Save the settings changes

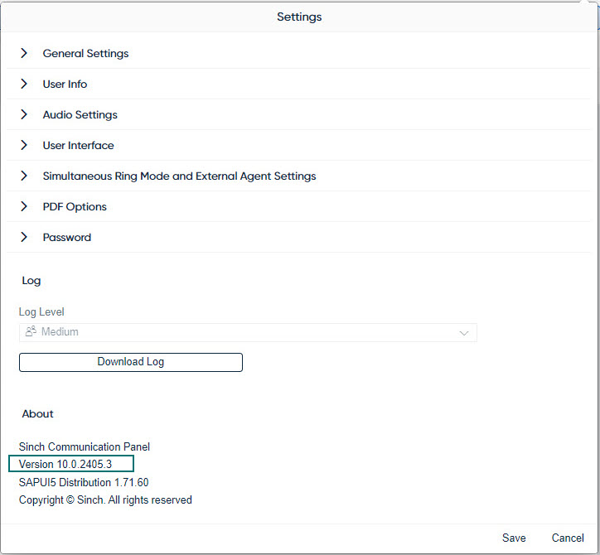click(x=514, y=538)
